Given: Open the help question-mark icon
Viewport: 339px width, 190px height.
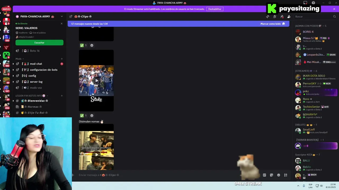Looking at the screenshot, I should [313, 3].
